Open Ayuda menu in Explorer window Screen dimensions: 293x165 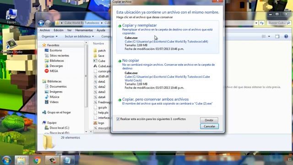(101, 30)
